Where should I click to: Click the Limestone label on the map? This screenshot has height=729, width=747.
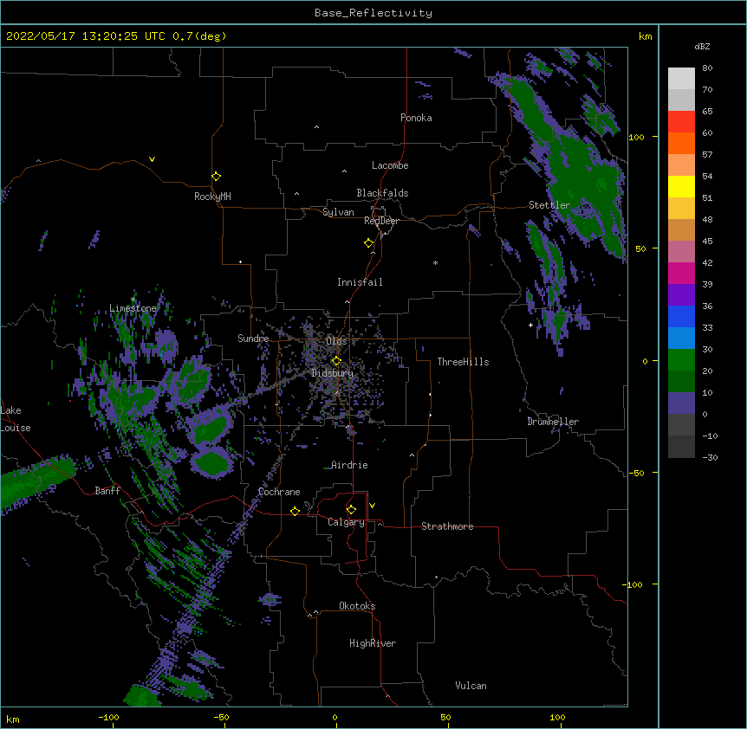(x=133, y=308)
